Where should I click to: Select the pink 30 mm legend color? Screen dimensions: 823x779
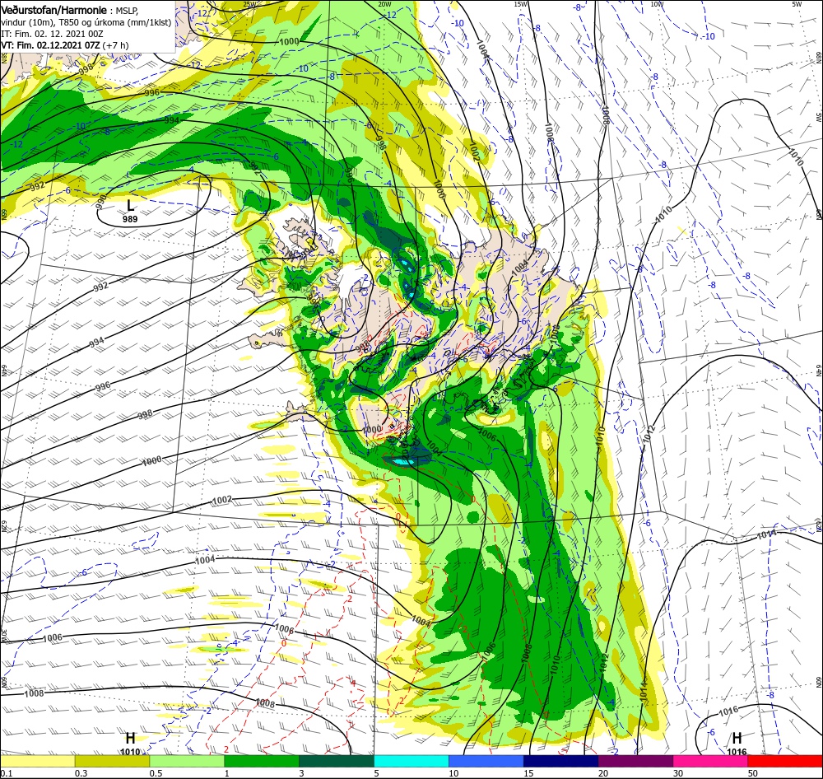(711, 761)
